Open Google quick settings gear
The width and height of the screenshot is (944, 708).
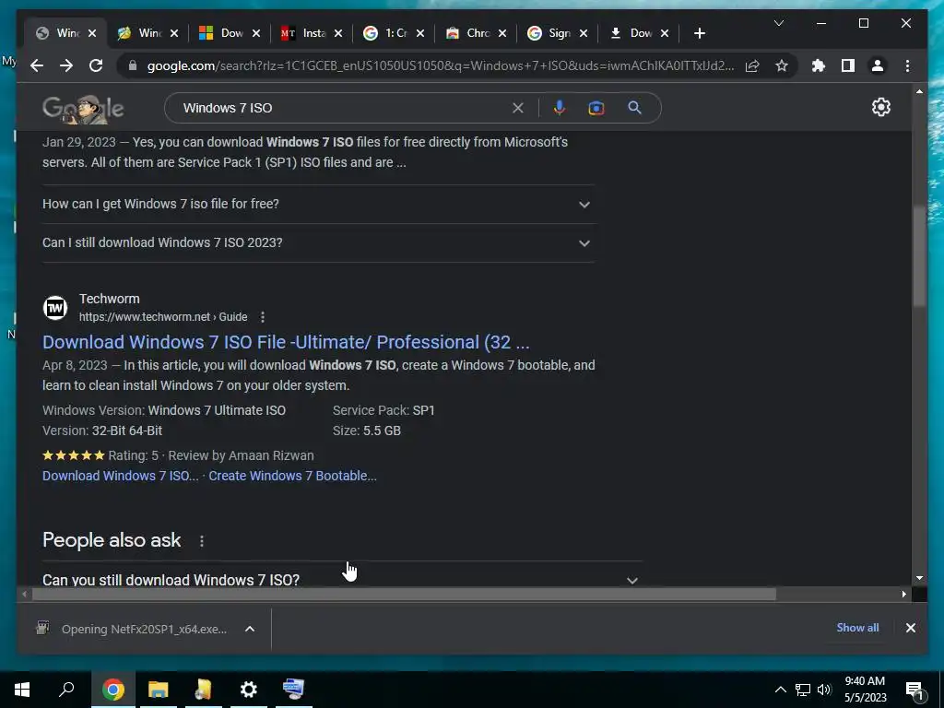[880, 107]
